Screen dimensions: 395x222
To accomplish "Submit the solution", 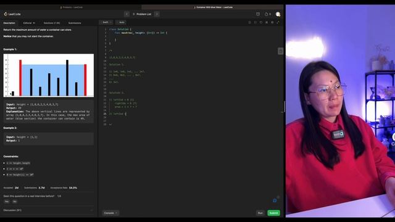I will (x=273, y=213).
